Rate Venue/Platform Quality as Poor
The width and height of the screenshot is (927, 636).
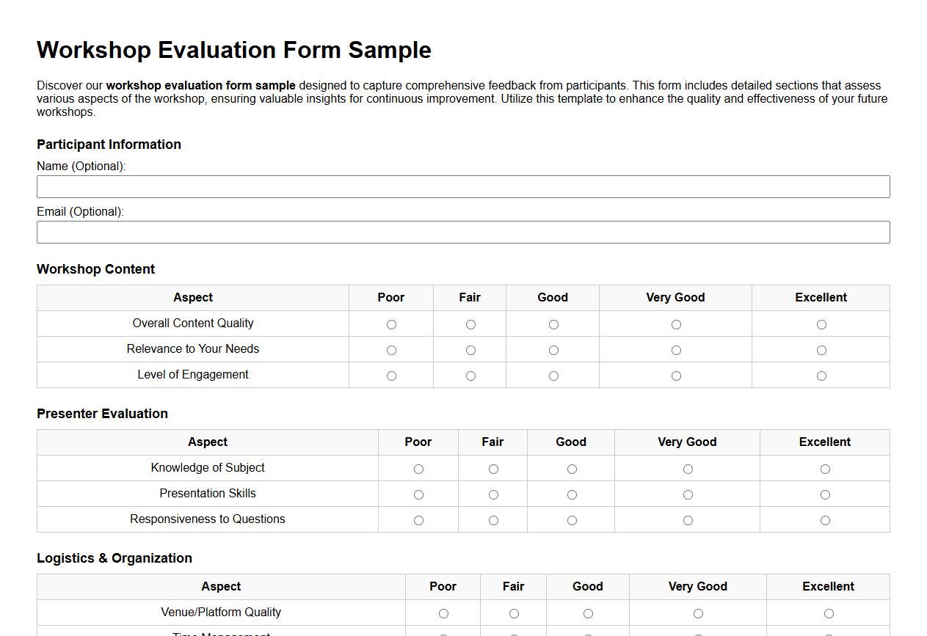pyautogui.click(x=443, y=613)
